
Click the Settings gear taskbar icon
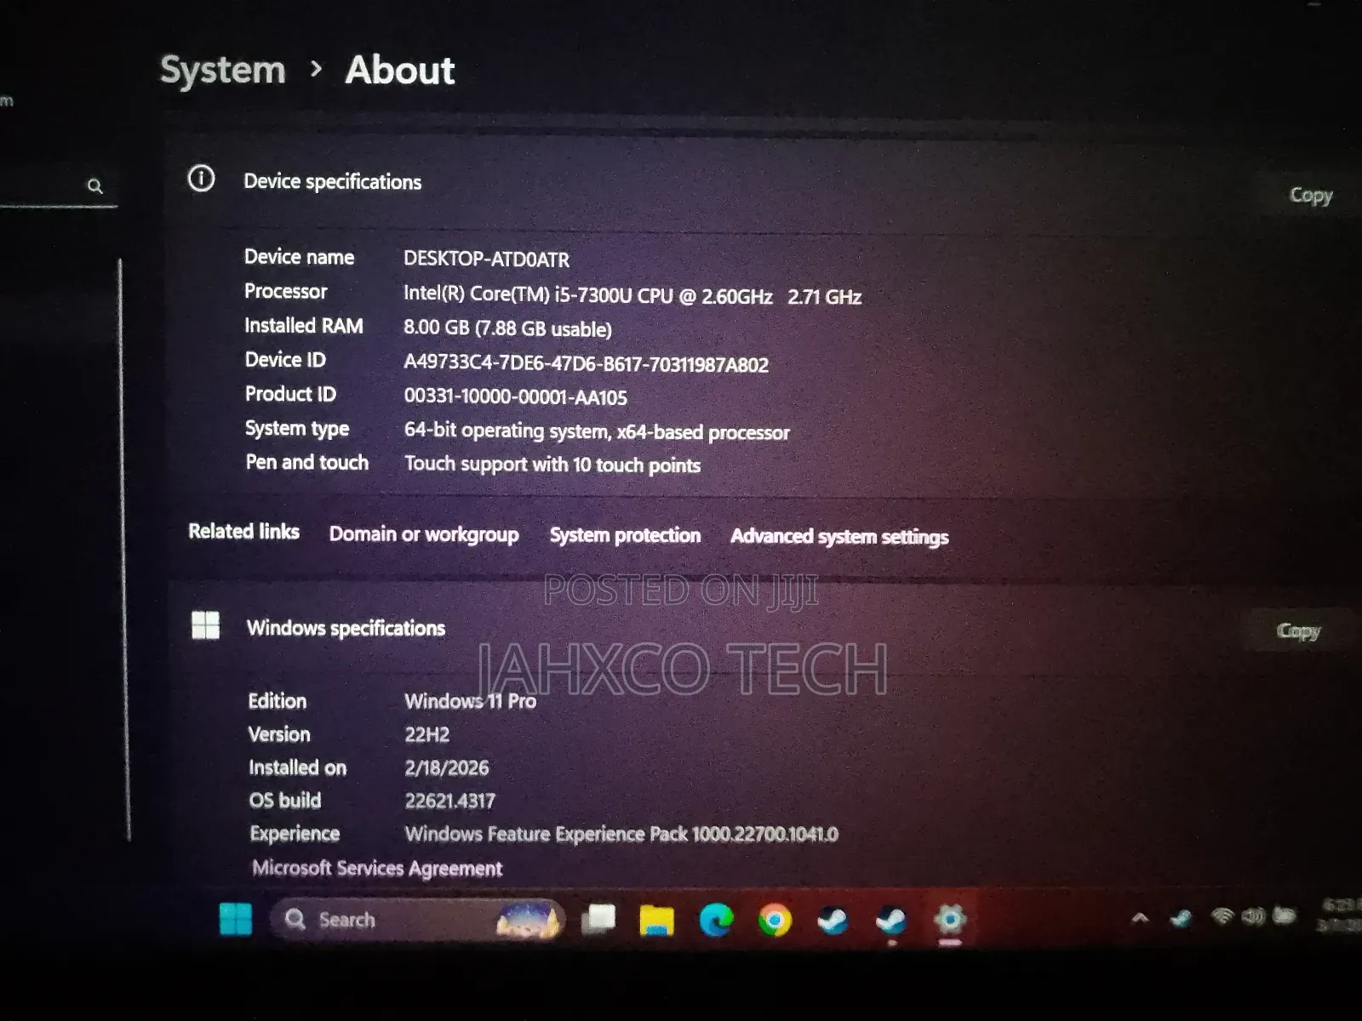950,919
